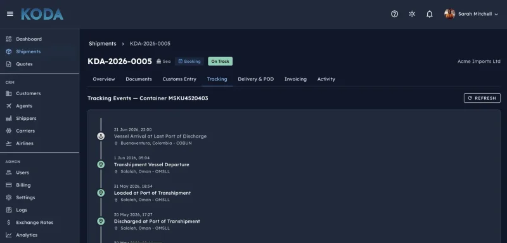Click the Airlines takeoff icon

coord(9,143)
